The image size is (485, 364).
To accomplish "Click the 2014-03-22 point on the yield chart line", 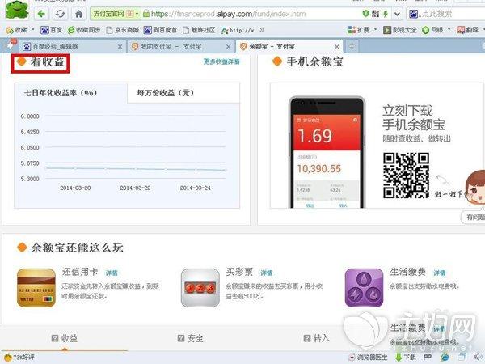I will [x=135, y=169].
